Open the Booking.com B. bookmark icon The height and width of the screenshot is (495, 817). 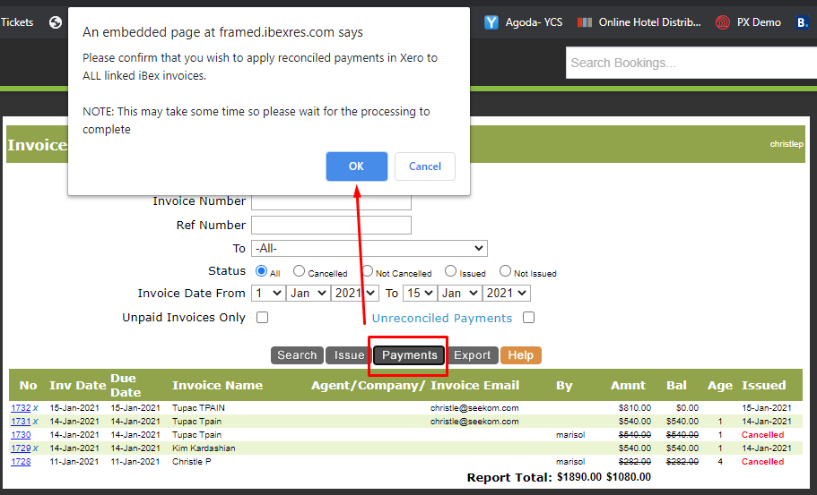click(802, 22)
